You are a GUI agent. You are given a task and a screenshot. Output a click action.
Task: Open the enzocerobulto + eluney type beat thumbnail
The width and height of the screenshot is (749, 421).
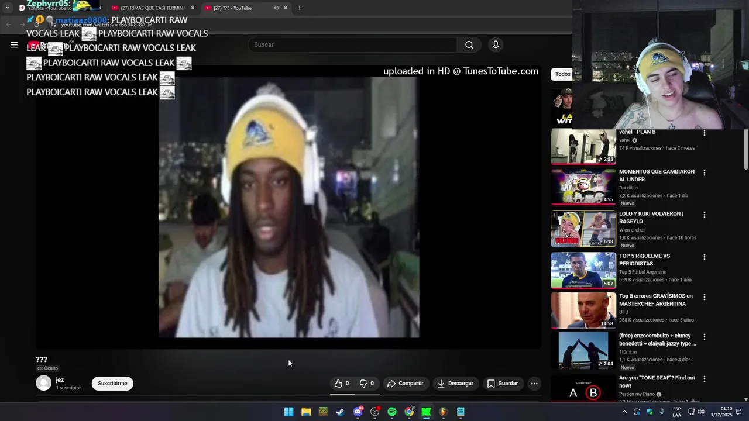click(x=583, y=350)
